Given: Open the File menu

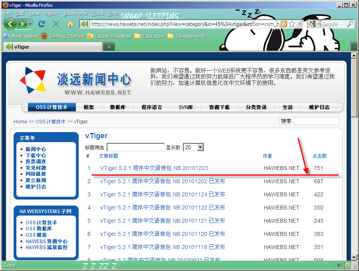Looking at the screenshot, I should tap(7, 13).
